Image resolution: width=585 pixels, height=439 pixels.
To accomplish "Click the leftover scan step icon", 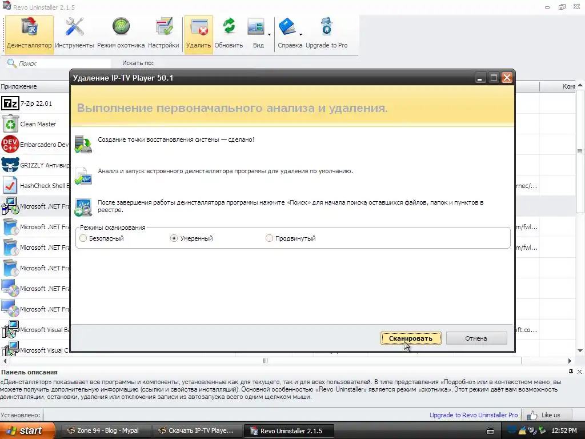I will coord(83,207).
